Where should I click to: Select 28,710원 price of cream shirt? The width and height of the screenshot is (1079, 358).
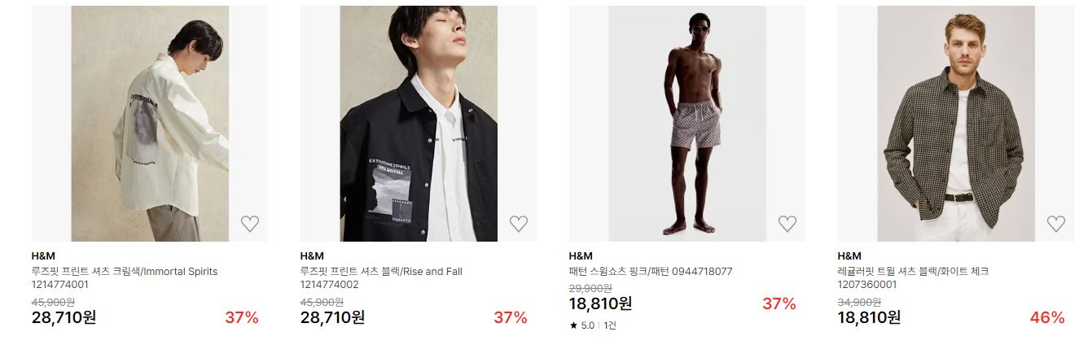[x=64, y=317]
